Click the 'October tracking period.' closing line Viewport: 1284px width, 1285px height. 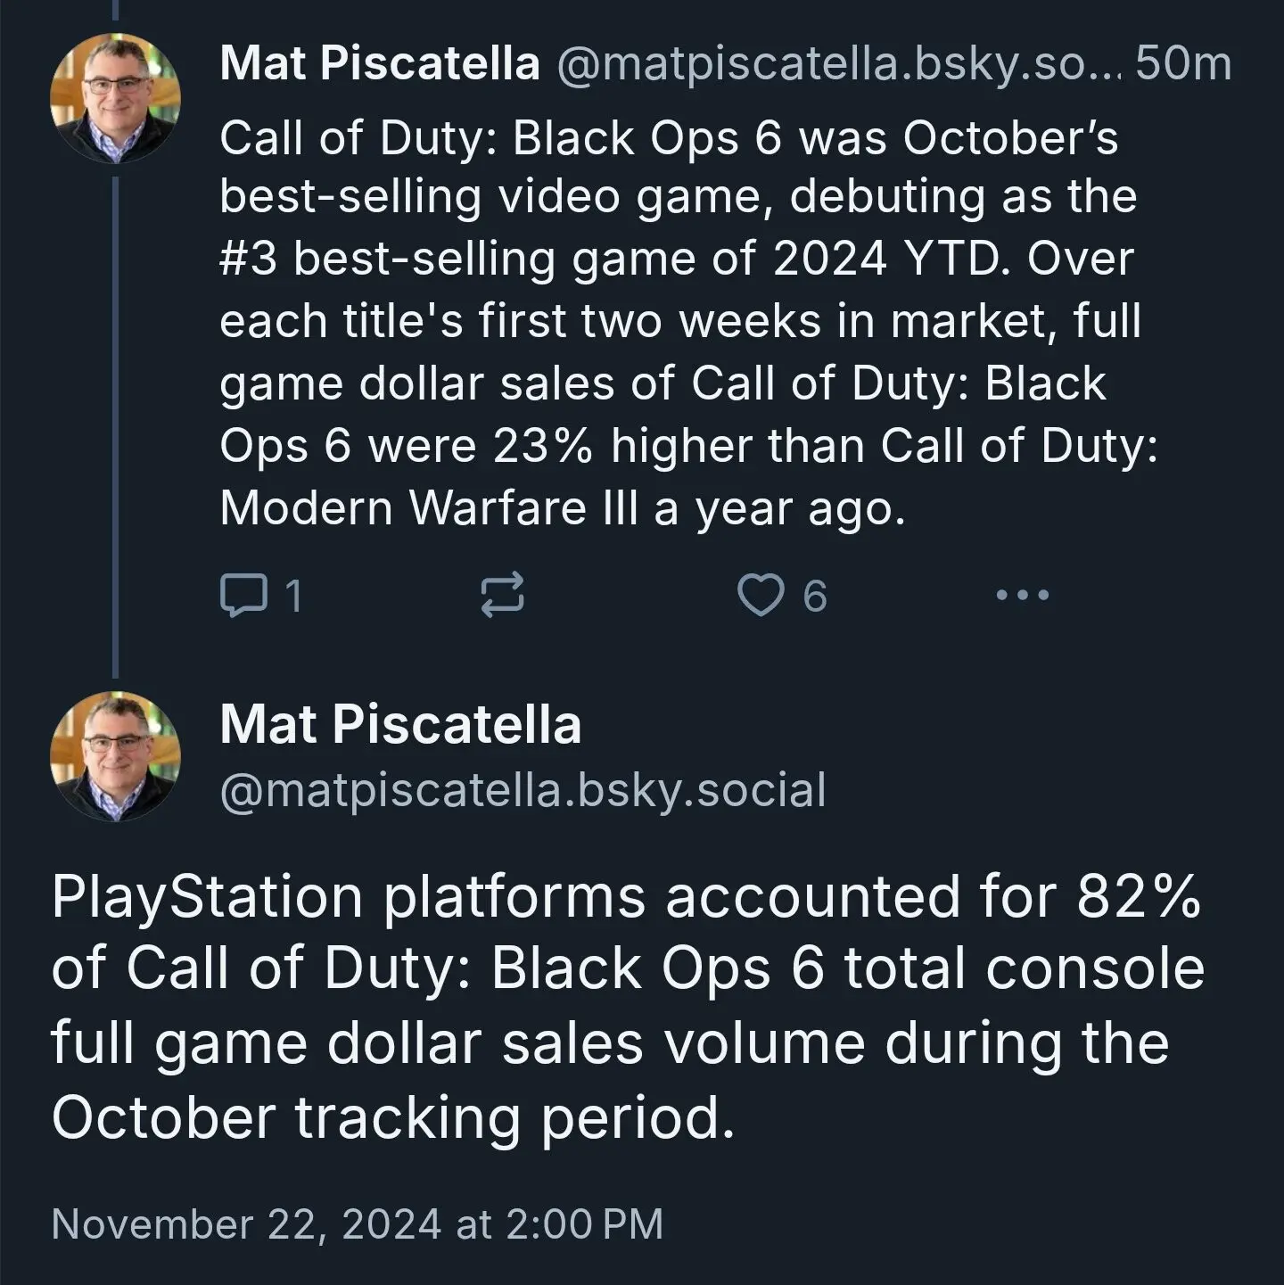point(393,1116)
